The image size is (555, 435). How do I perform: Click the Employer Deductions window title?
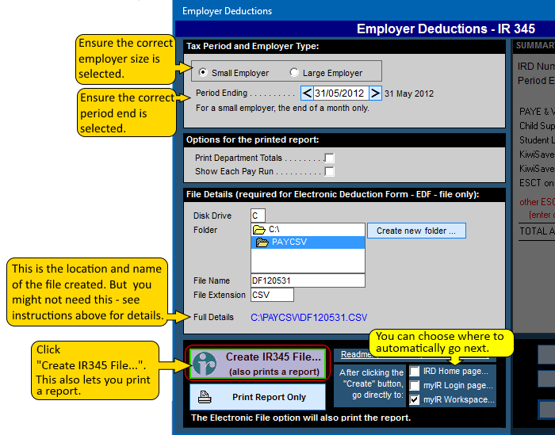[228, 11]
